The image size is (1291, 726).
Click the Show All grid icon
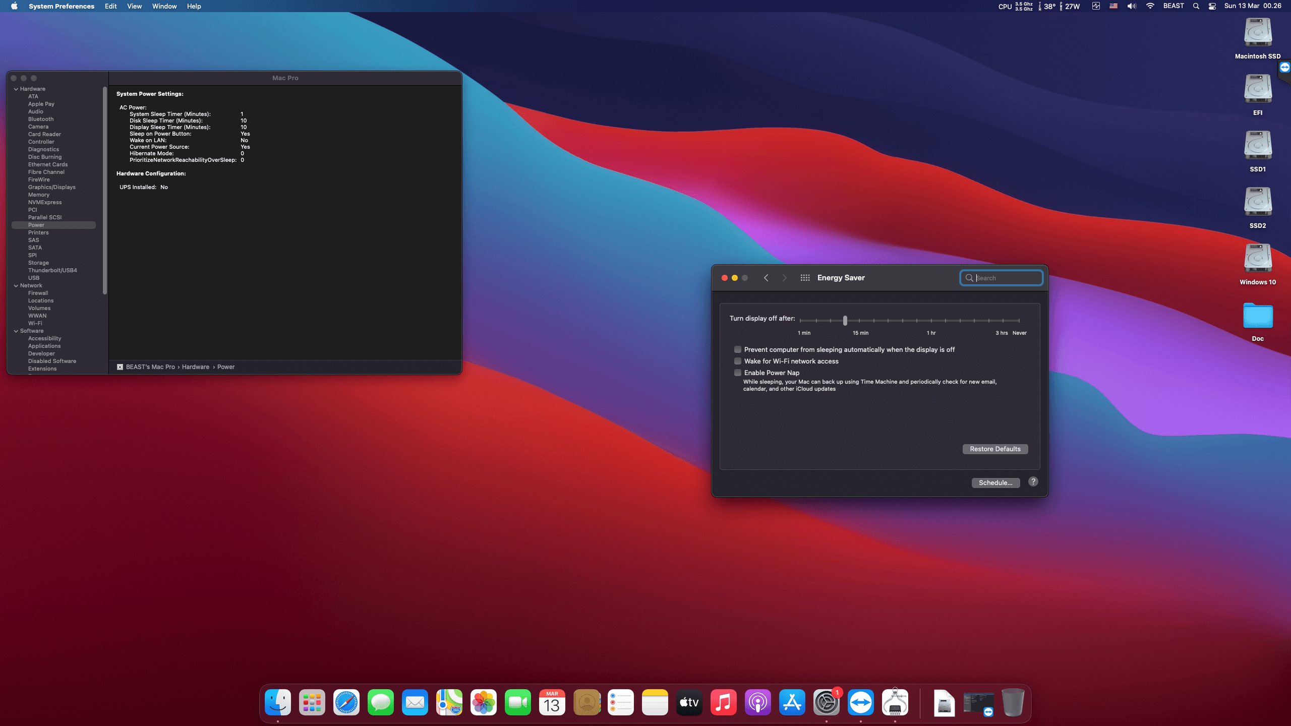805,278
